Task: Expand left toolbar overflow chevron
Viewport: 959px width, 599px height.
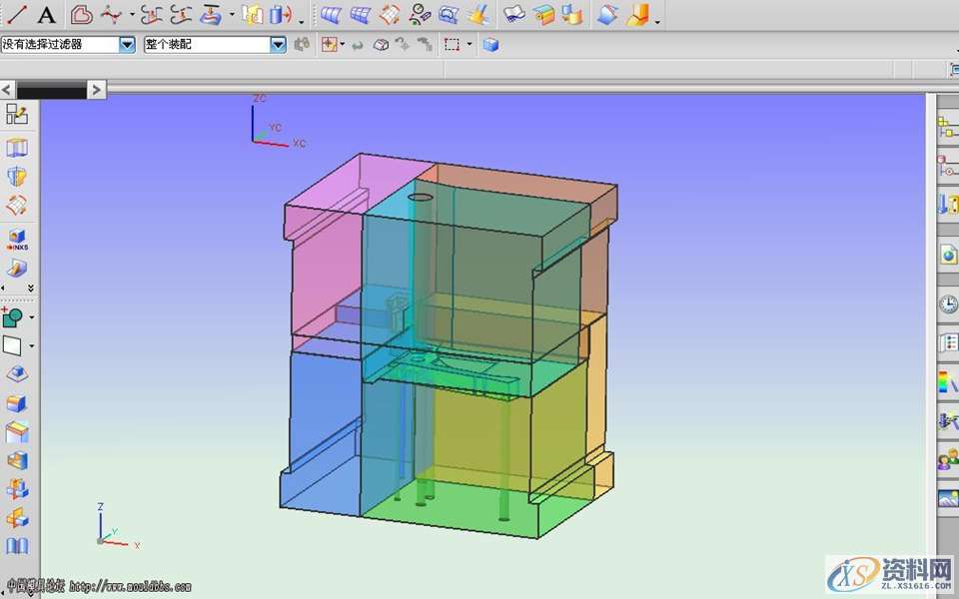Action: click(30, 289)
